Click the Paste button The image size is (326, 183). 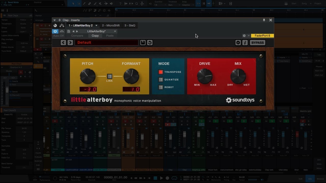[x=110, y=36]
